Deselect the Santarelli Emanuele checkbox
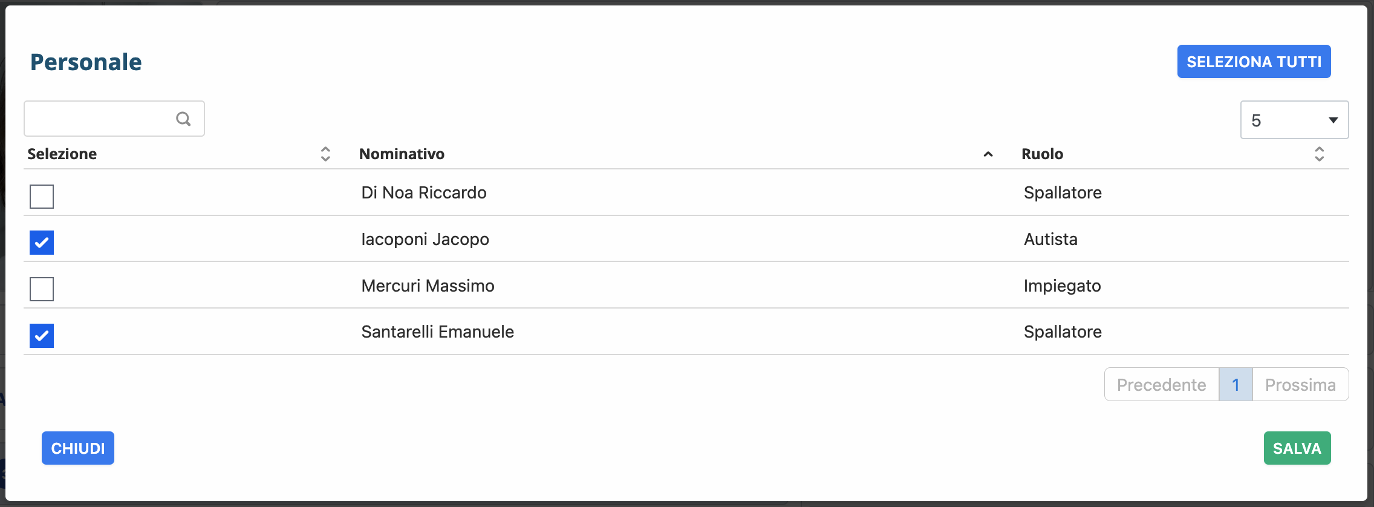 coord(42,336)
